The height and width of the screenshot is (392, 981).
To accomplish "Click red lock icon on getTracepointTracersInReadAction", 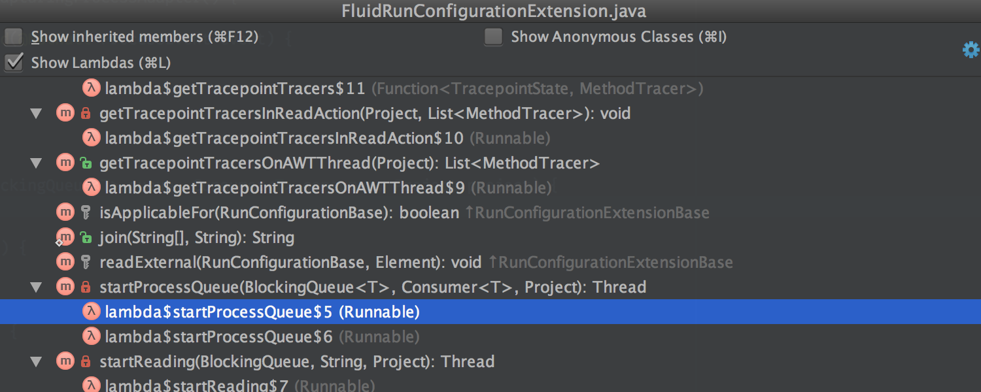I will (x=86, y=114).
